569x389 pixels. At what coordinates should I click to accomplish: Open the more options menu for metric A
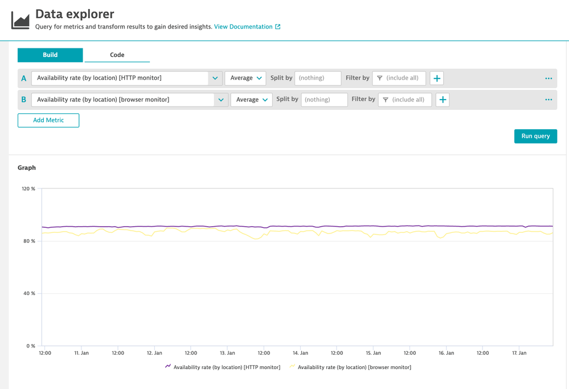548,78
